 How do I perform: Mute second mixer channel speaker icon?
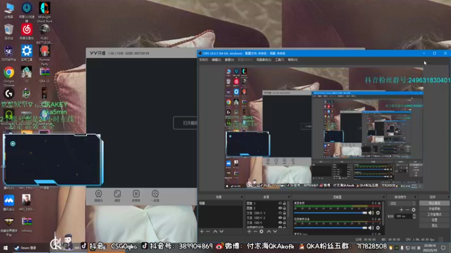click(x=371, y=228)
